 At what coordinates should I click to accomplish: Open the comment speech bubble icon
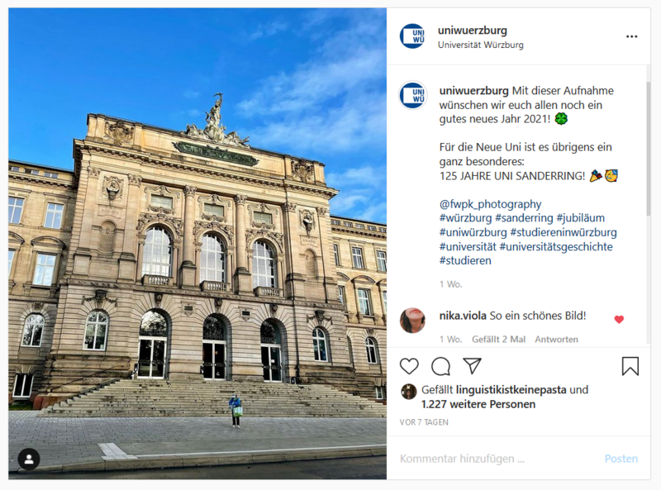coord(440,366)
